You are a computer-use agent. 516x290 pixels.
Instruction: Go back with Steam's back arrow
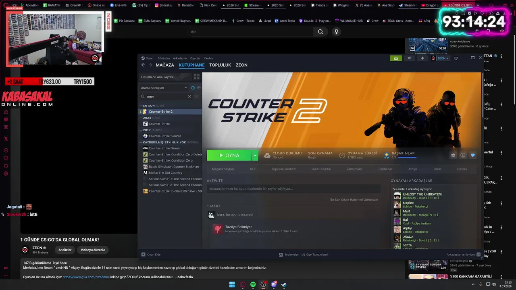(x=143, y=65)
